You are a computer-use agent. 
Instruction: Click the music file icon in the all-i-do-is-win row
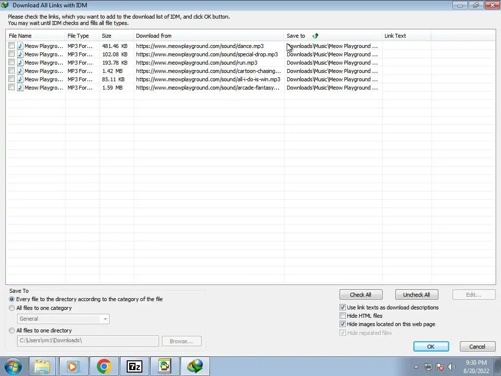tap(20, 79)
